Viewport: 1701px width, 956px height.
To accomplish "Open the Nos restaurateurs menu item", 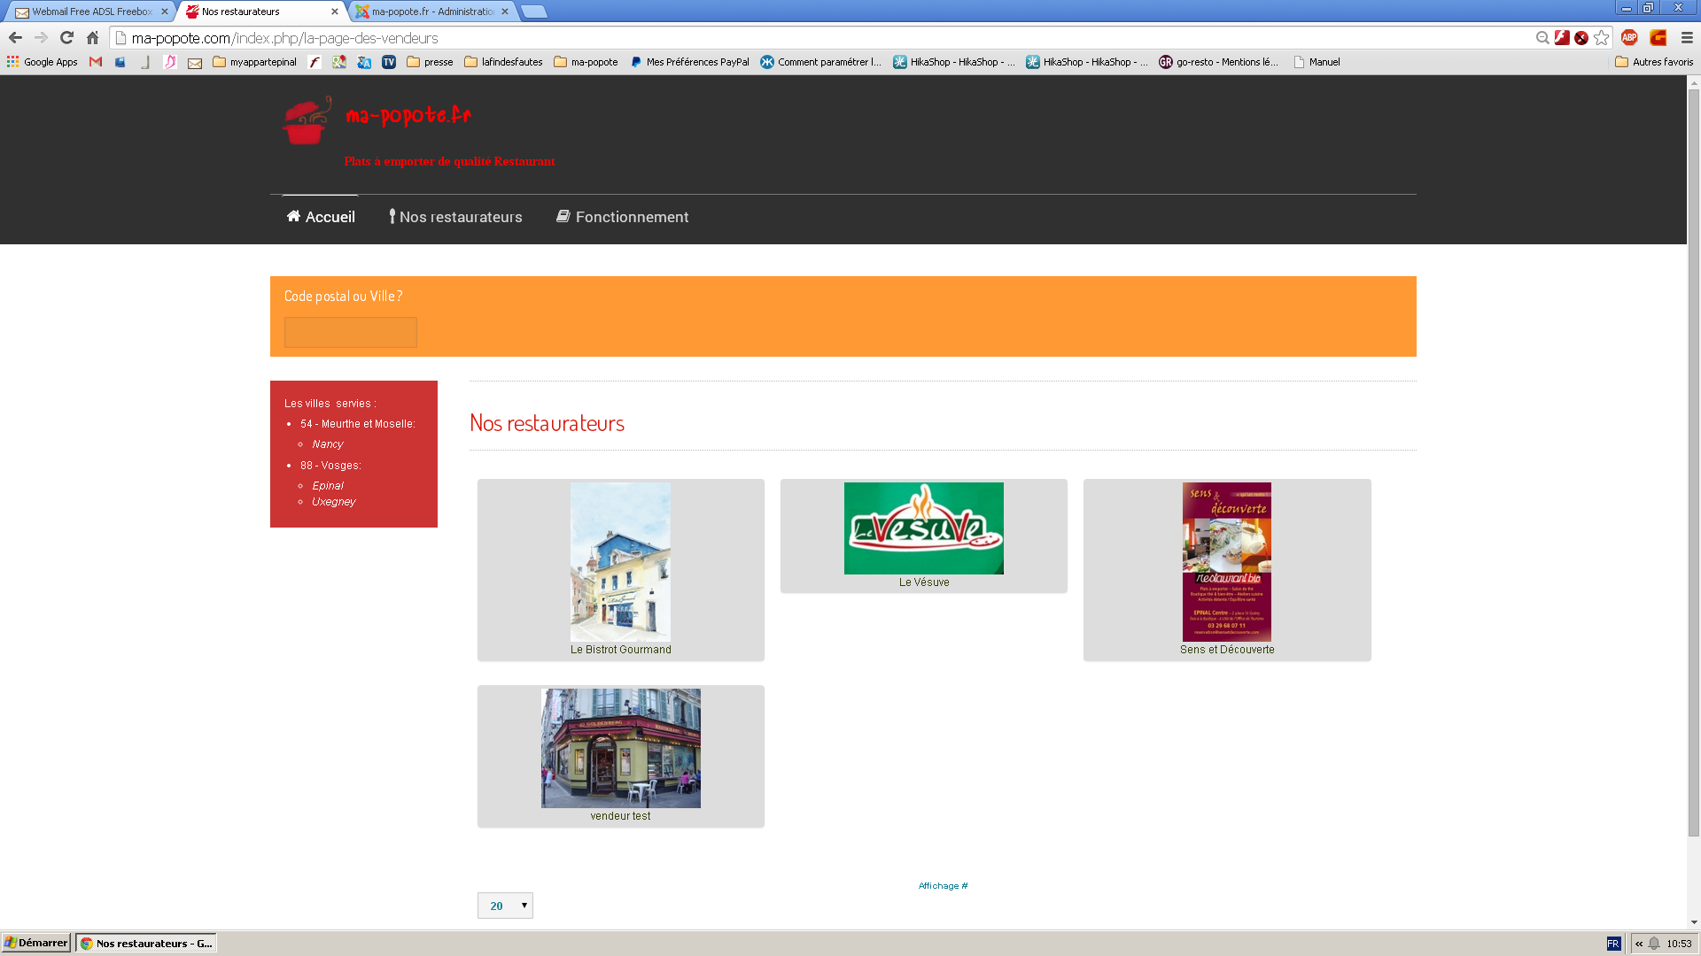I will coord(455,217).
